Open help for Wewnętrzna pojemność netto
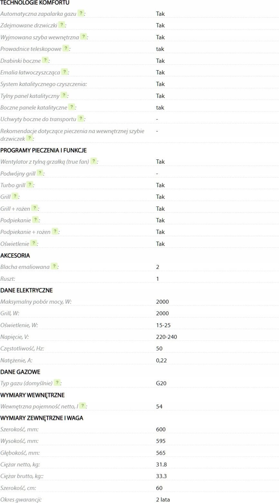279x503 pixels. click(x=82, y=406)
